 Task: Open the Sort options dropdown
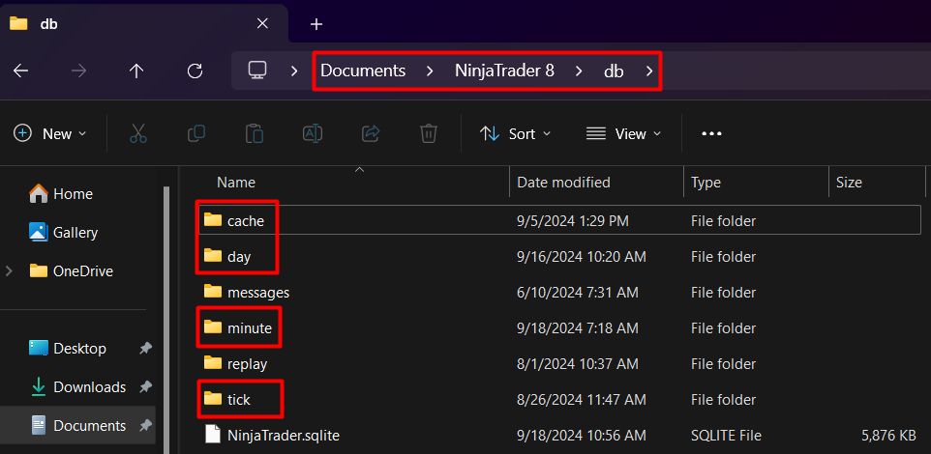pyautogui.click(x=516, y=133)
